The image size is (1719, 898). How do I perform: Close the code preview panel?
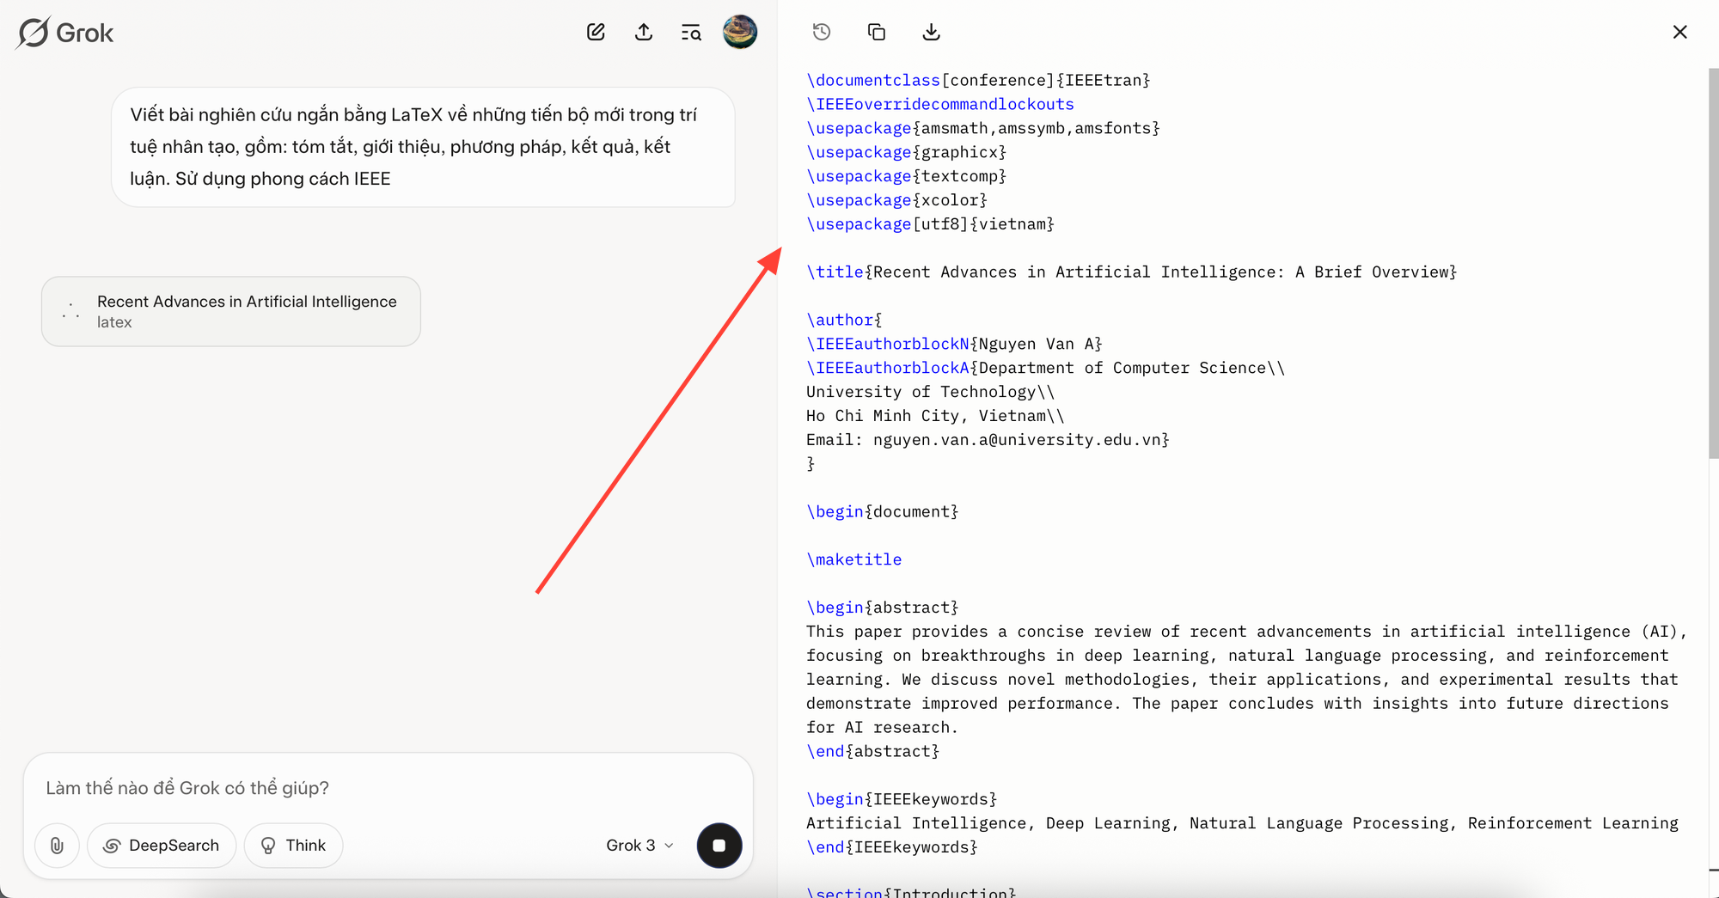(x=1680, y=32)
